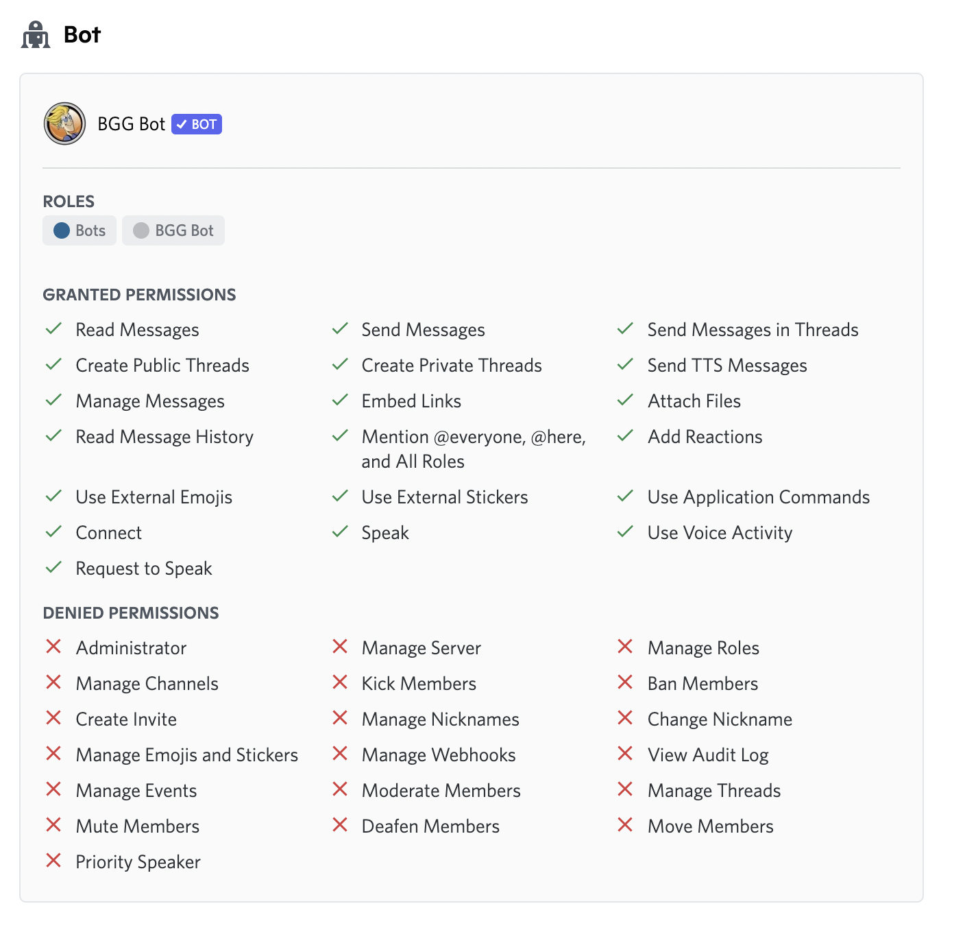The image size is (965, 941).
Task: Click the checkmark inside the BOT badge
Action: pos(182,124)
